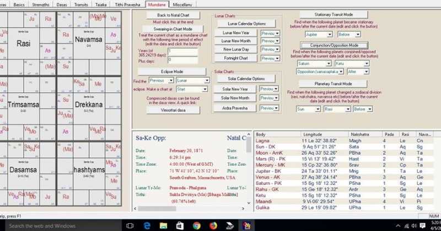Open Microsoft Edge from the taskbar
The width and height of the screenshot is (441, 231).
(x=148, y=226)
